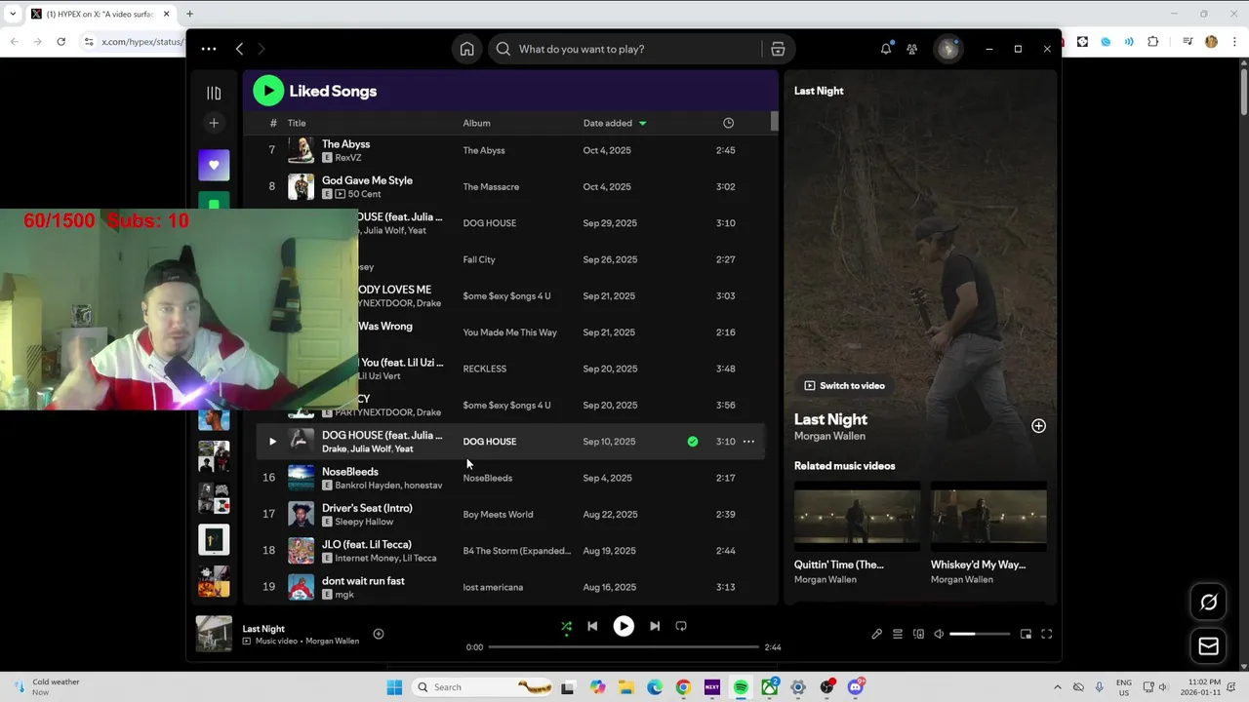The width and height of the screenshot is (1249, 702).
Task: Open the Browse icon in the search bar
Action: [778, 49]
